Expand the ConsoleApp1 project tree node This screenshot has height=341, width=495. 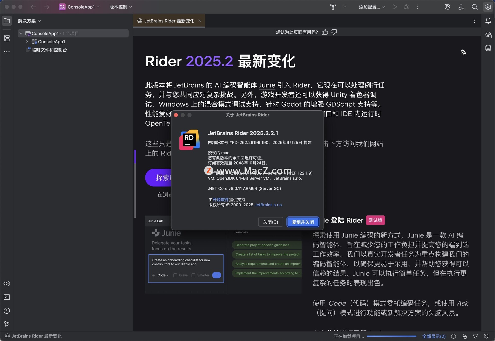pos(27,42)
